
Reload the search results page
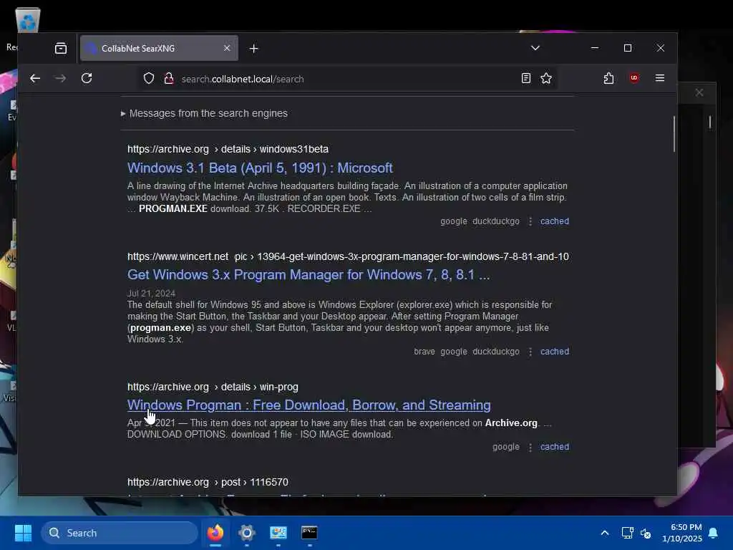click(x=87, y=79)
